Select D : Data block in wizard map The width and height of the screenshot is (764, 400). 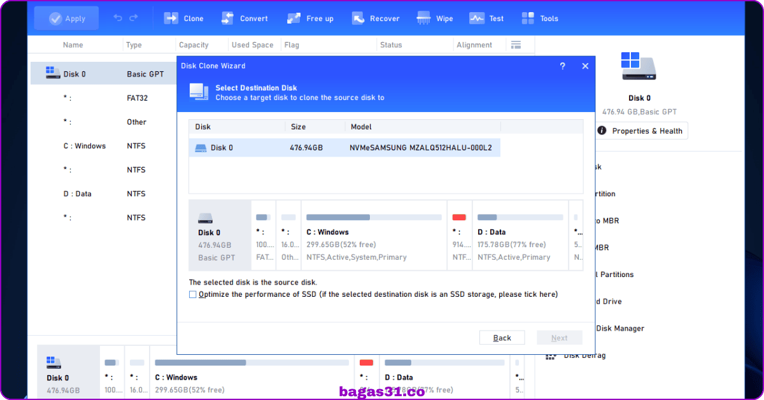pyautogui.click(x=520, y=236)
